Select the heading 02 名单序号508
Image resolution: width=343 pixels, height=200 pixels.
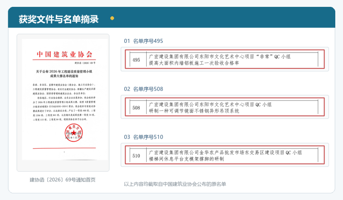[x=144, y=89]
